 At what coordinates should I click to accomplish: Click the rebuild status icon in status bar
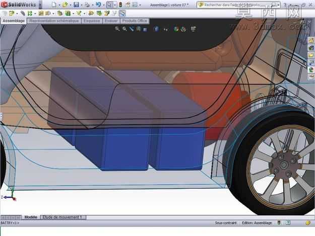coord(279,223)
